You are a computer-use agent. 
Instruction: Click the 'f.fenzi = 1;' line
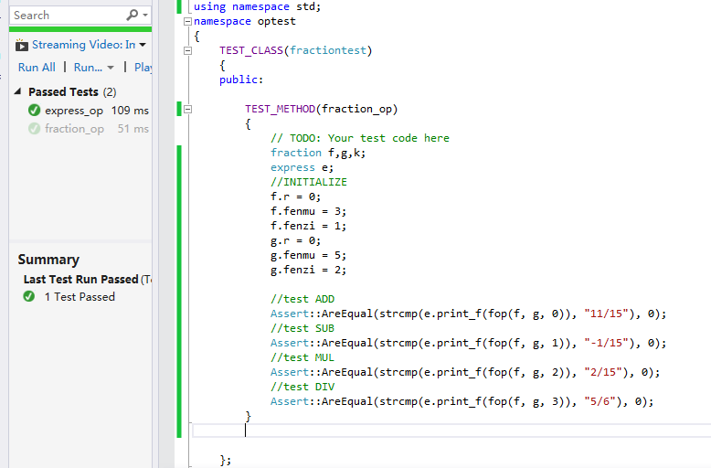click(x=308, y=226)
